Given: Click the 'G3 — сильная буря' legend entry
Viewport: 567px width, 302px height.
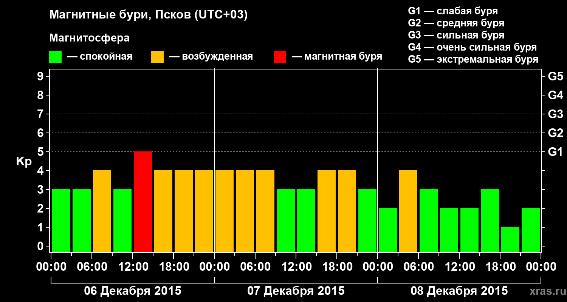Looking at the screenshot, I should point(456,35).
